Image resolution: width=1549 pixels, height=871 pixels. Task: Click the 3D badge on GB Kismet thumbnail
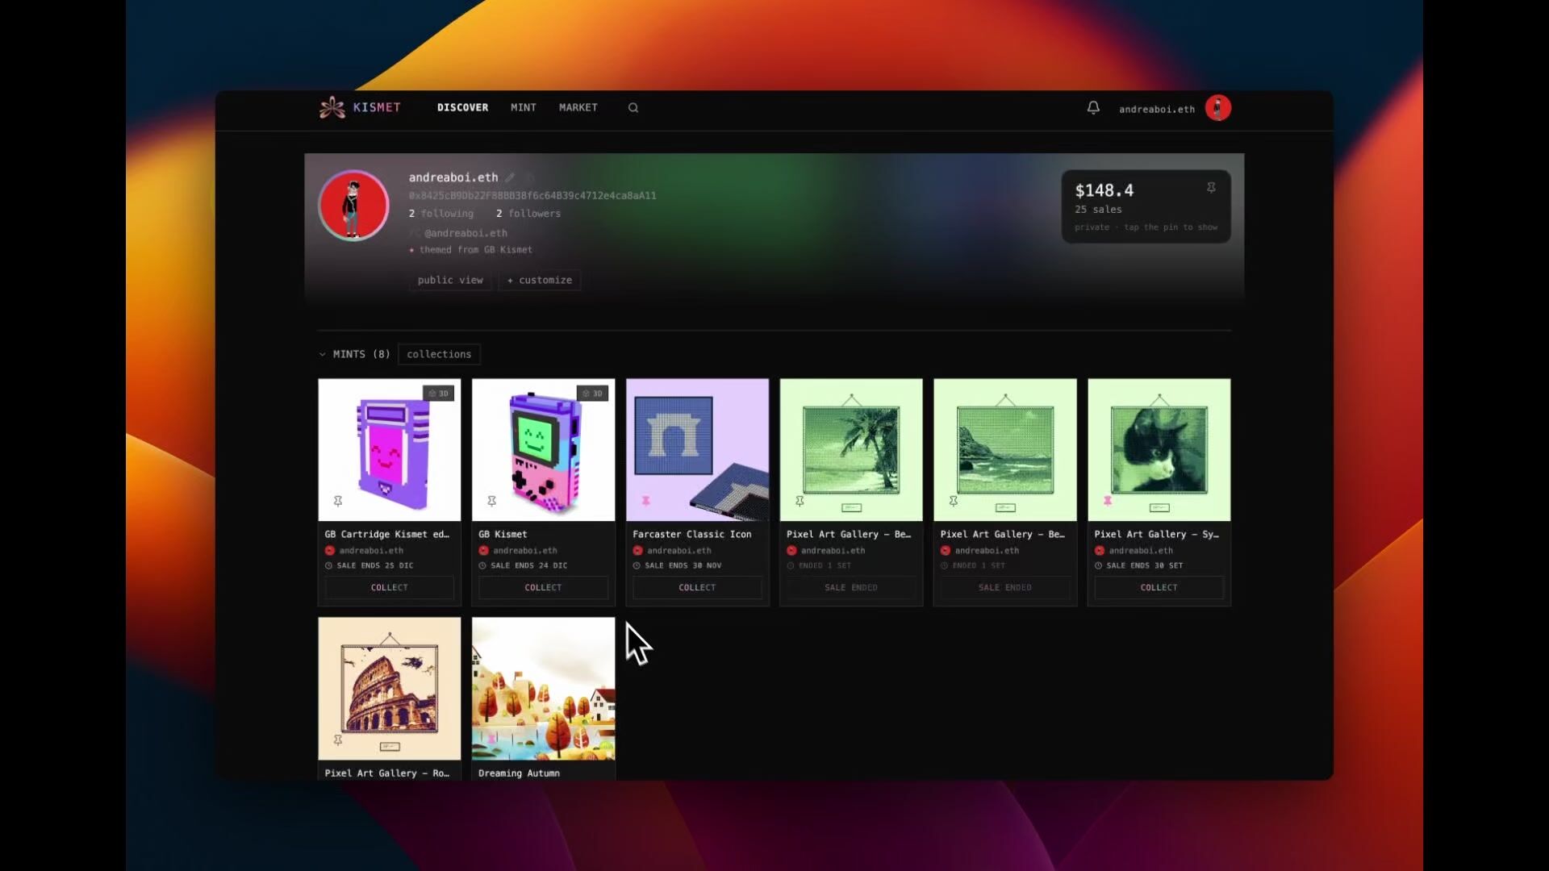click(x=593, y=394)
